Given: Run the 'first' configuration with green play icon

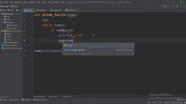Looking at the screenshot, I should coord(173,6).
